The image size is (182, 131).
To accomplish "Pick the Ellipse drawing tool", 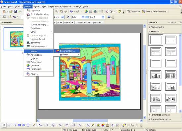I will pyautogui.click(x=23, y=125).
